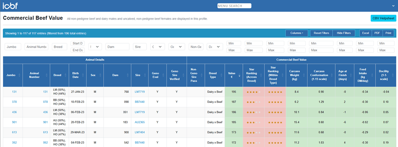Open Jumbo link 901

pyautogui.click(x=14, y=122)
